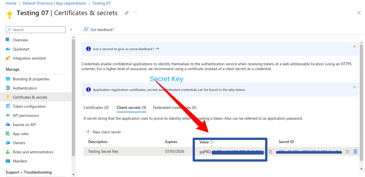Pin the Certificates & secrets blade

[x=126, y=13]
